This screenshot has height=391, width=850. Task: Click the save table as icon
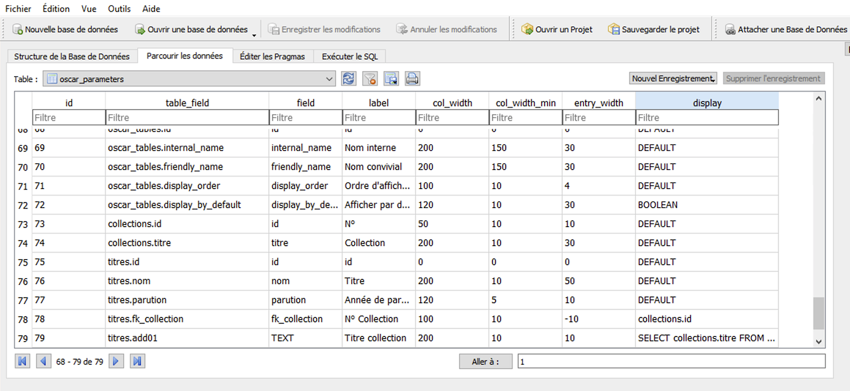(391, 78)
